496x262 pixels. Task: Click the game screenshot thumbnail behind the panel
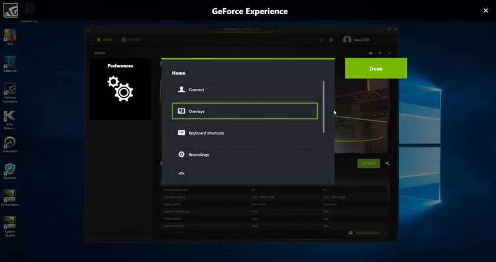click(x=361, y=116)
